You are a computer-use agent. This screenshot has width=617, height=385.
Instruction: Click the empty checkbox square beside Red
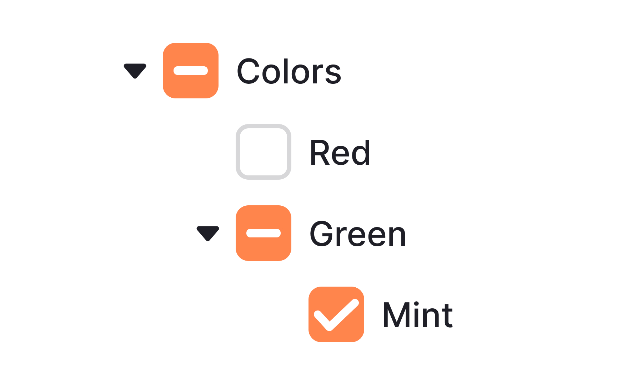click(264, 152)
